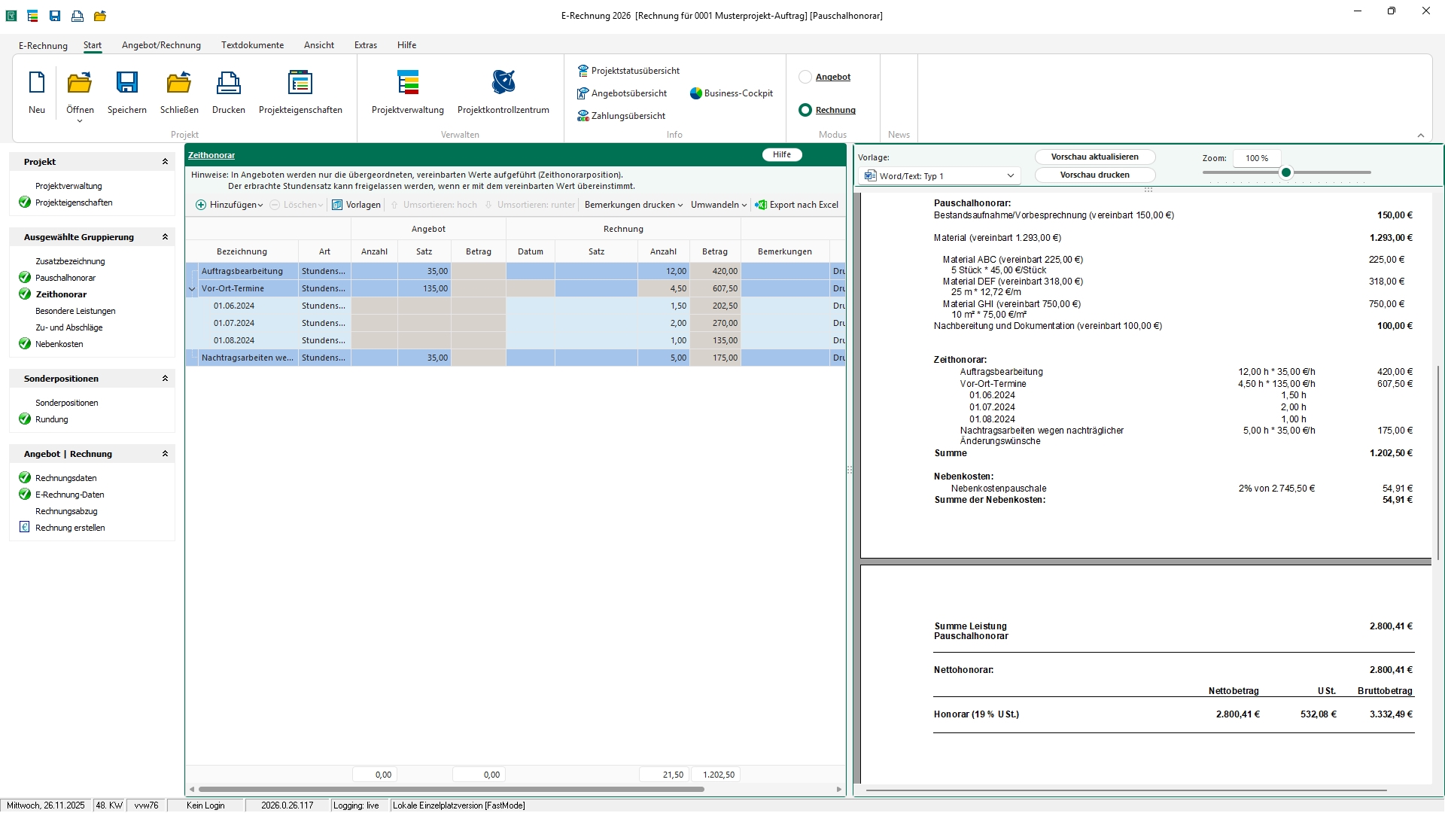Select the Rechnung mode radio button
The image size is (1445, 813).
[x=805, y=110]
